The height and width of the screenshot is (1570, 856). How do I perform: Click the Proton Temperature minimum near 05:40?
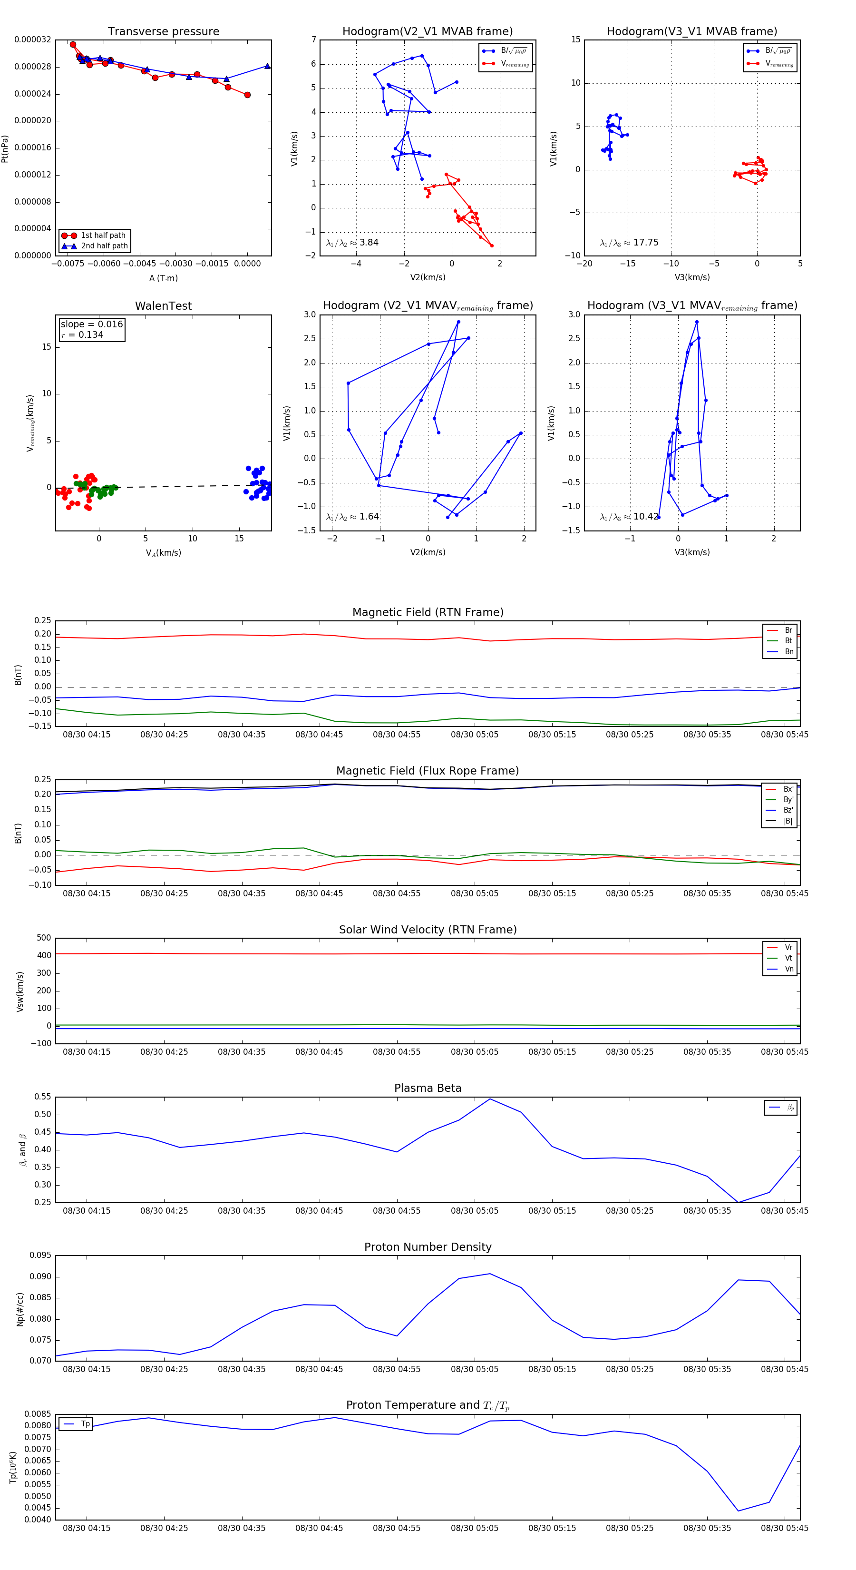(x=739, y=1511)
